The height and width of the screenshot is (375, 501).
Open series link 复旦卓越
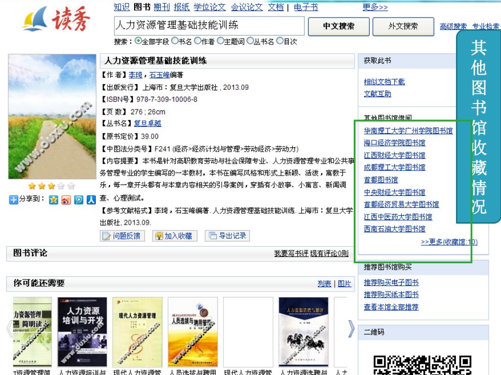(148, 124)
